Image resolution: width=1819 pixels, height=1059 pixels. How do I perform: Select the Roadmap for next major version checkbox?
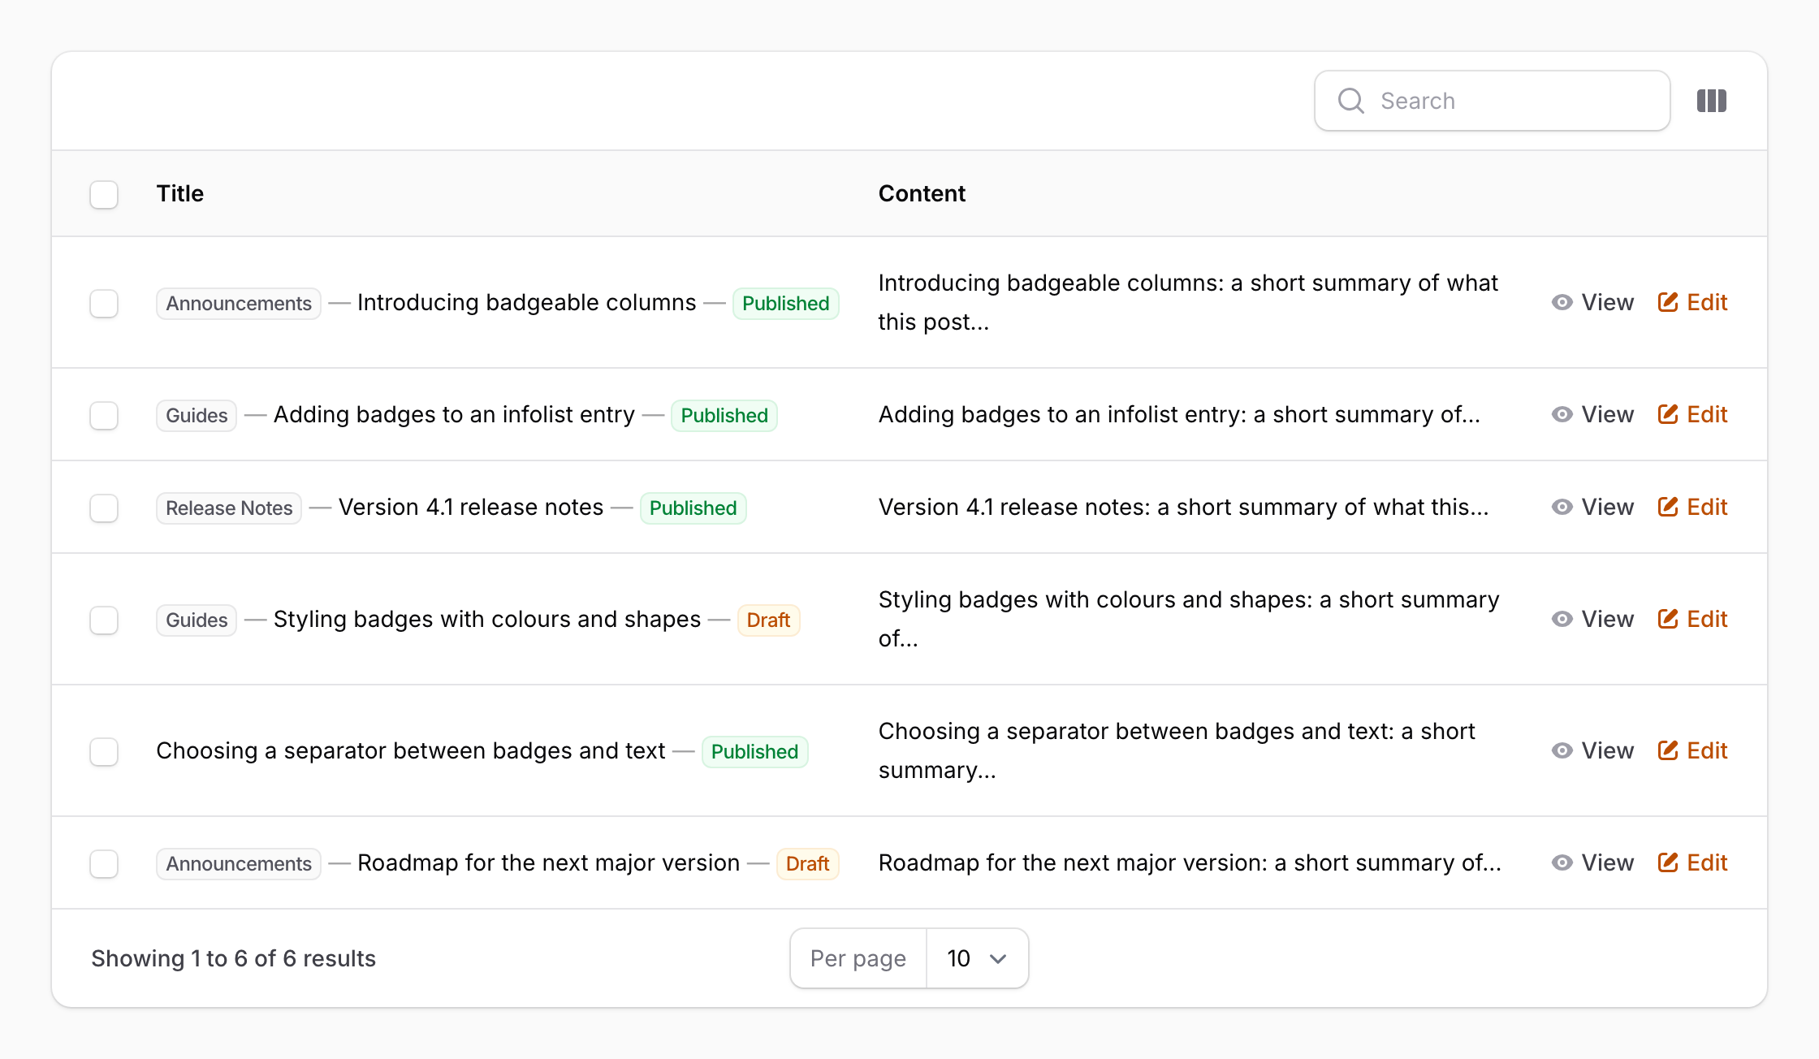tap(104, 863)
